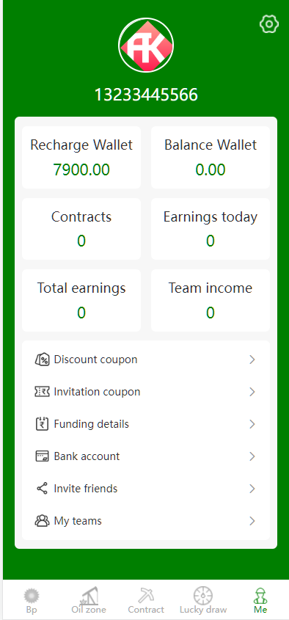Open the Recharge Wallet card
The image size is (289, 620).
click(81, 157)
